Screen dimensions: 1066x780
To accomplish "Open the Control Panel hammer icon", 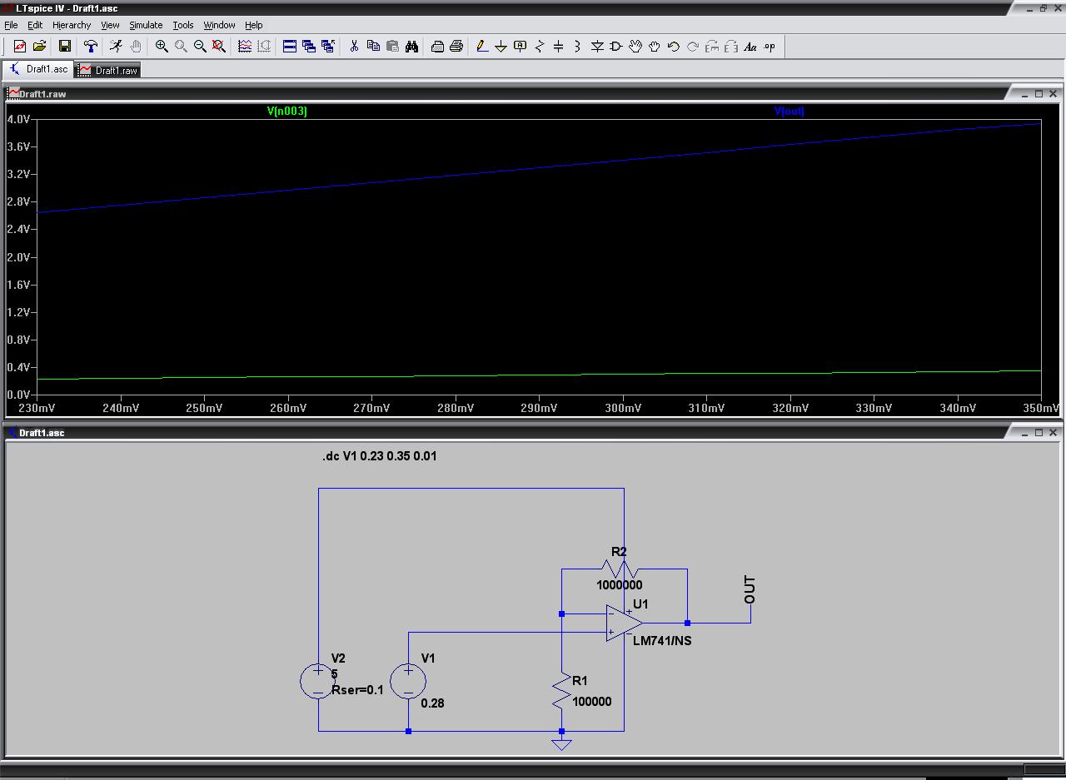I will [91, 47].
